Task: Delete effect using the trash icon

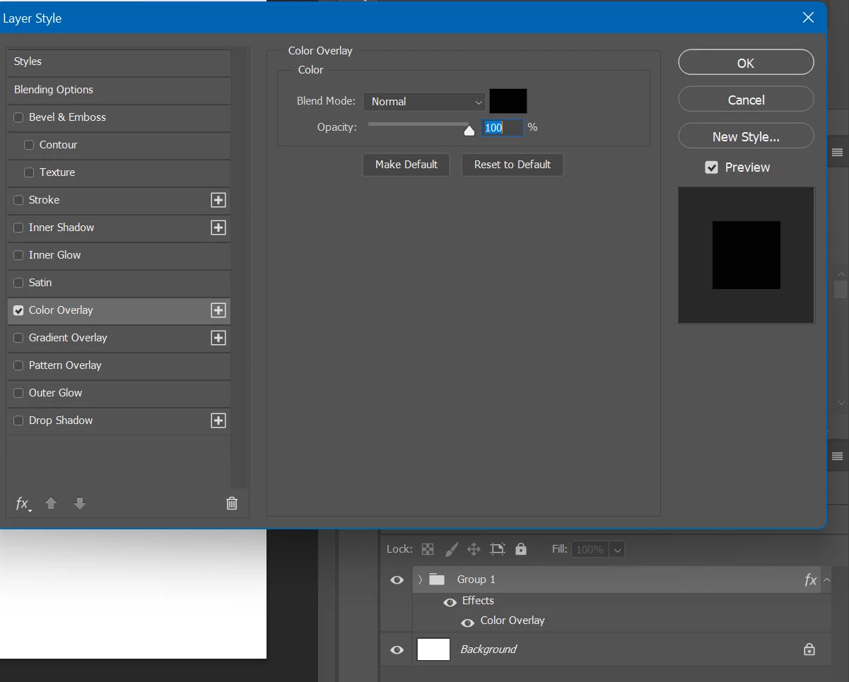Action: click(x=232, y=503)
